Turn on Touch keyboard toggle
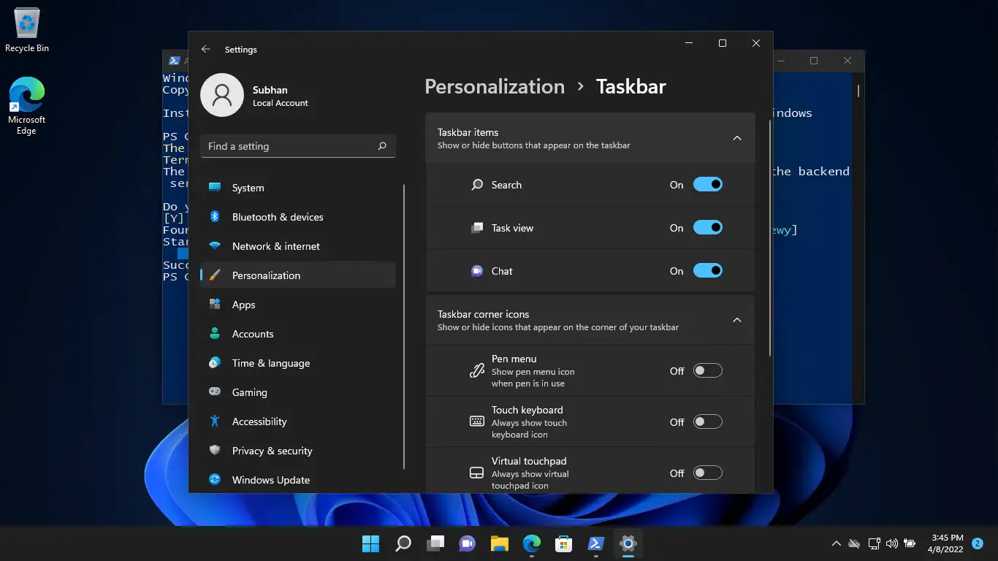The image size is (998, 561). 707,422
